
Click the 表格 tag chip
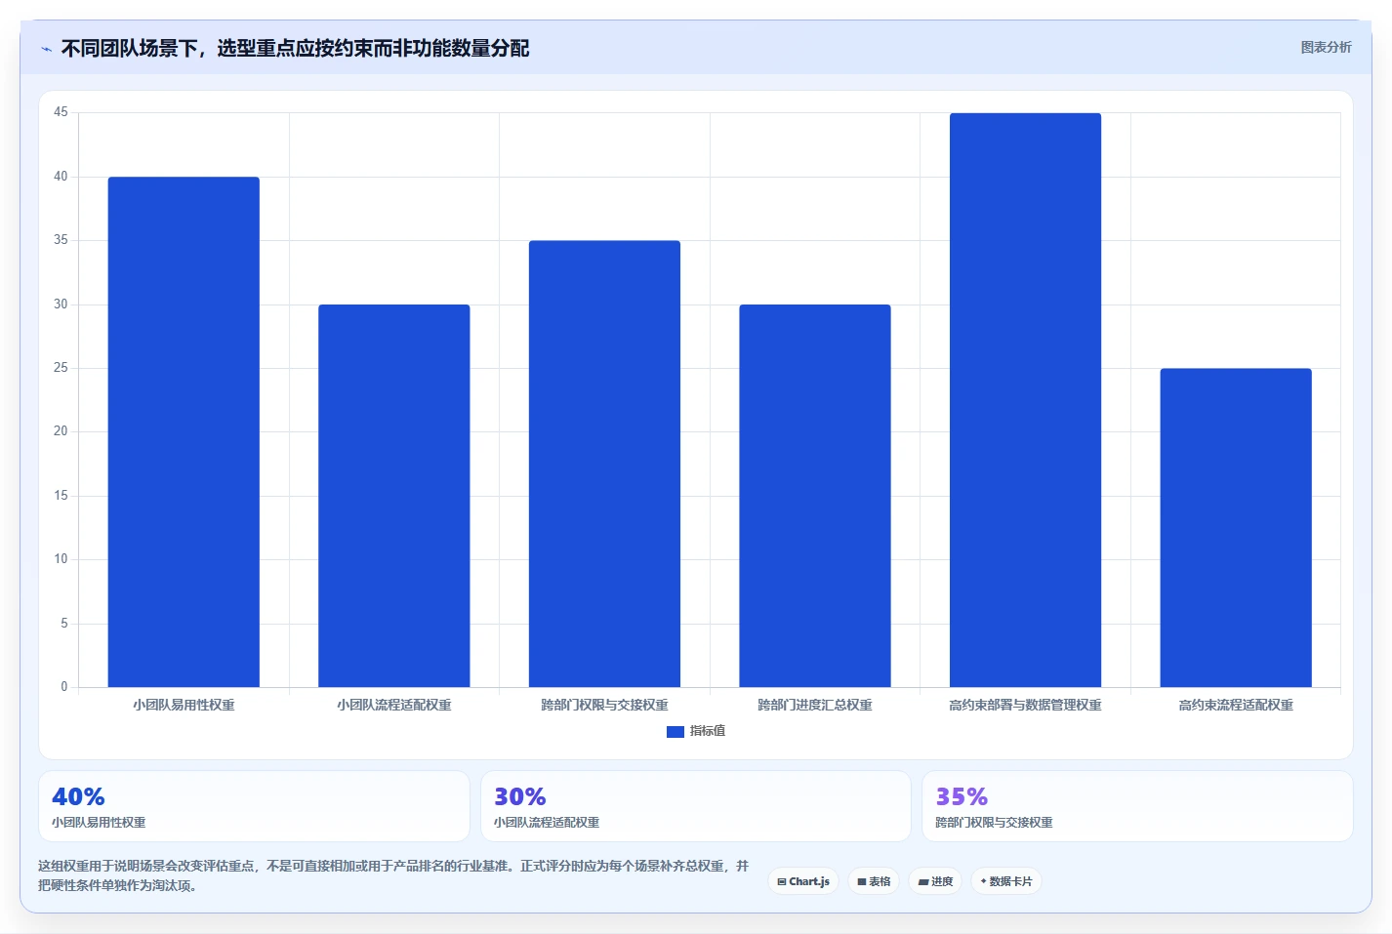[874, 881]
